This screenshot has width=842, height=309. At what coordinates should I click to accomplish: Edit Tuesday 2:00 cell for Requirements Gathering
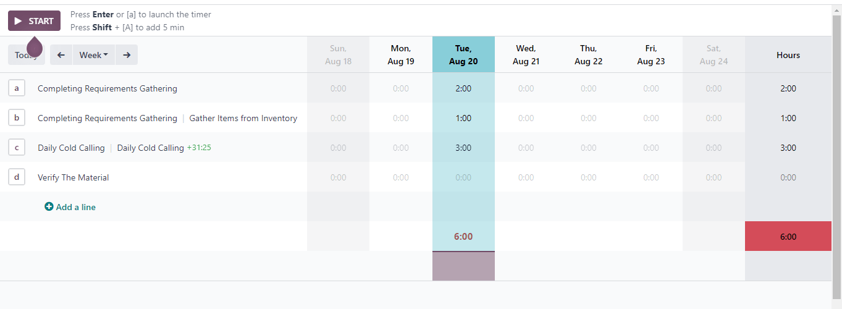pos(463,88)
